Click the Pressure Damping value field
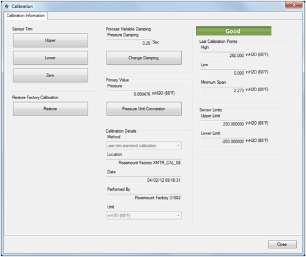 pyautogui.click(x=129, y=43)
